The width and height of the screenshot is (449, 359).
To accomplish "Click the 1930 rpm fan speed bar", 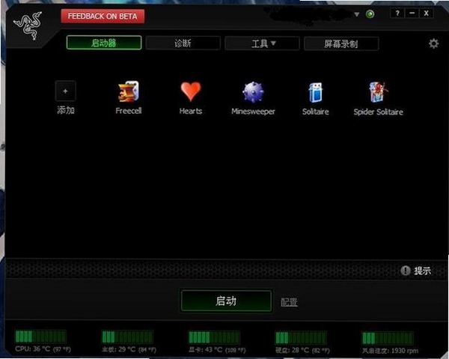I will (388, 338).
